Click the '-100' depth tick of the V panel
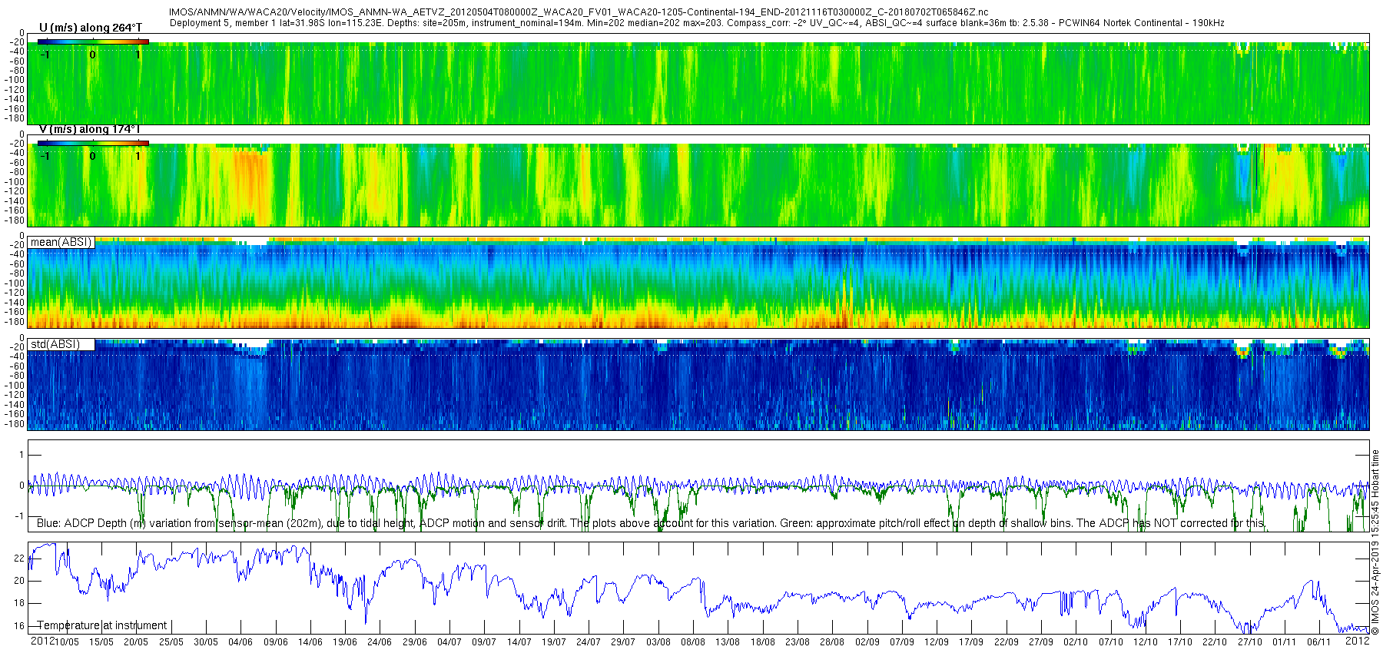 coord(15,181)
